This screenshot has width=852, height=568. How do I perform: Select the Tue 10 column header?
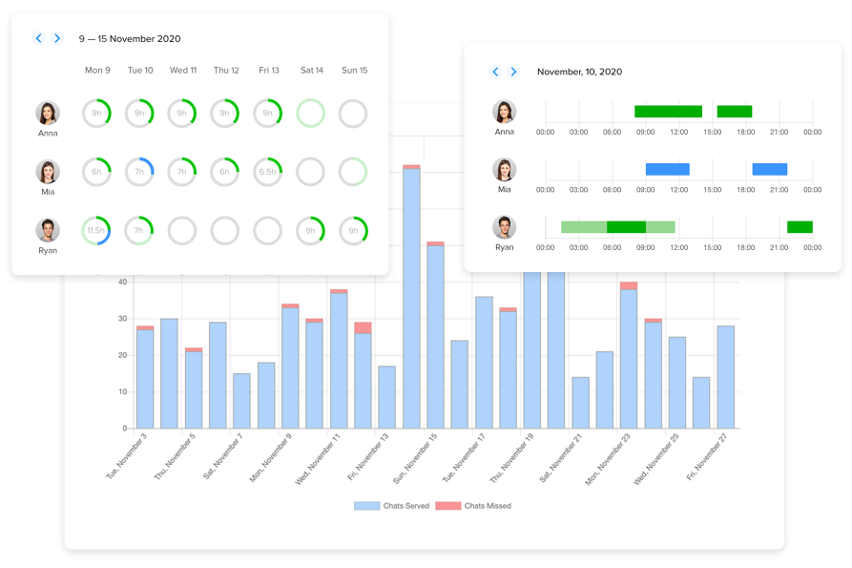tap(140, 71)
